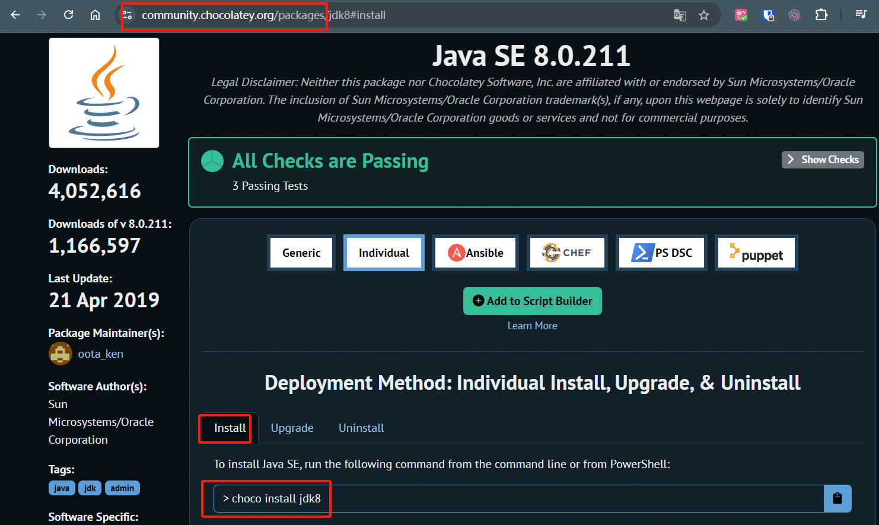Select the Generic deployment method
The height and width of the screenshot is (525, 879).
point(301,253)
